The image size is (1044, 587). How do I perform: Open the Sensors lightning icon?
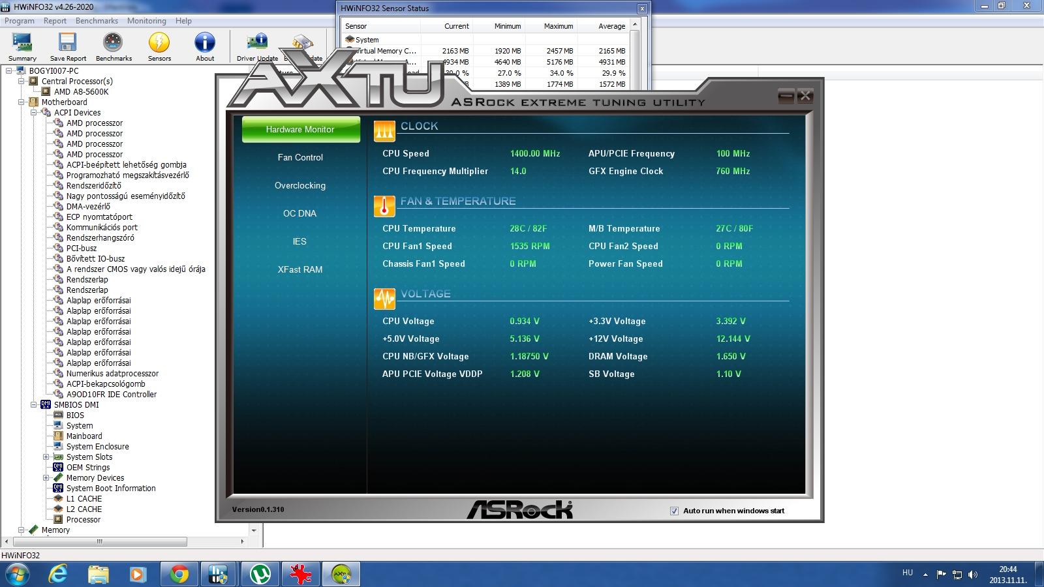click(x=159, y=47)
